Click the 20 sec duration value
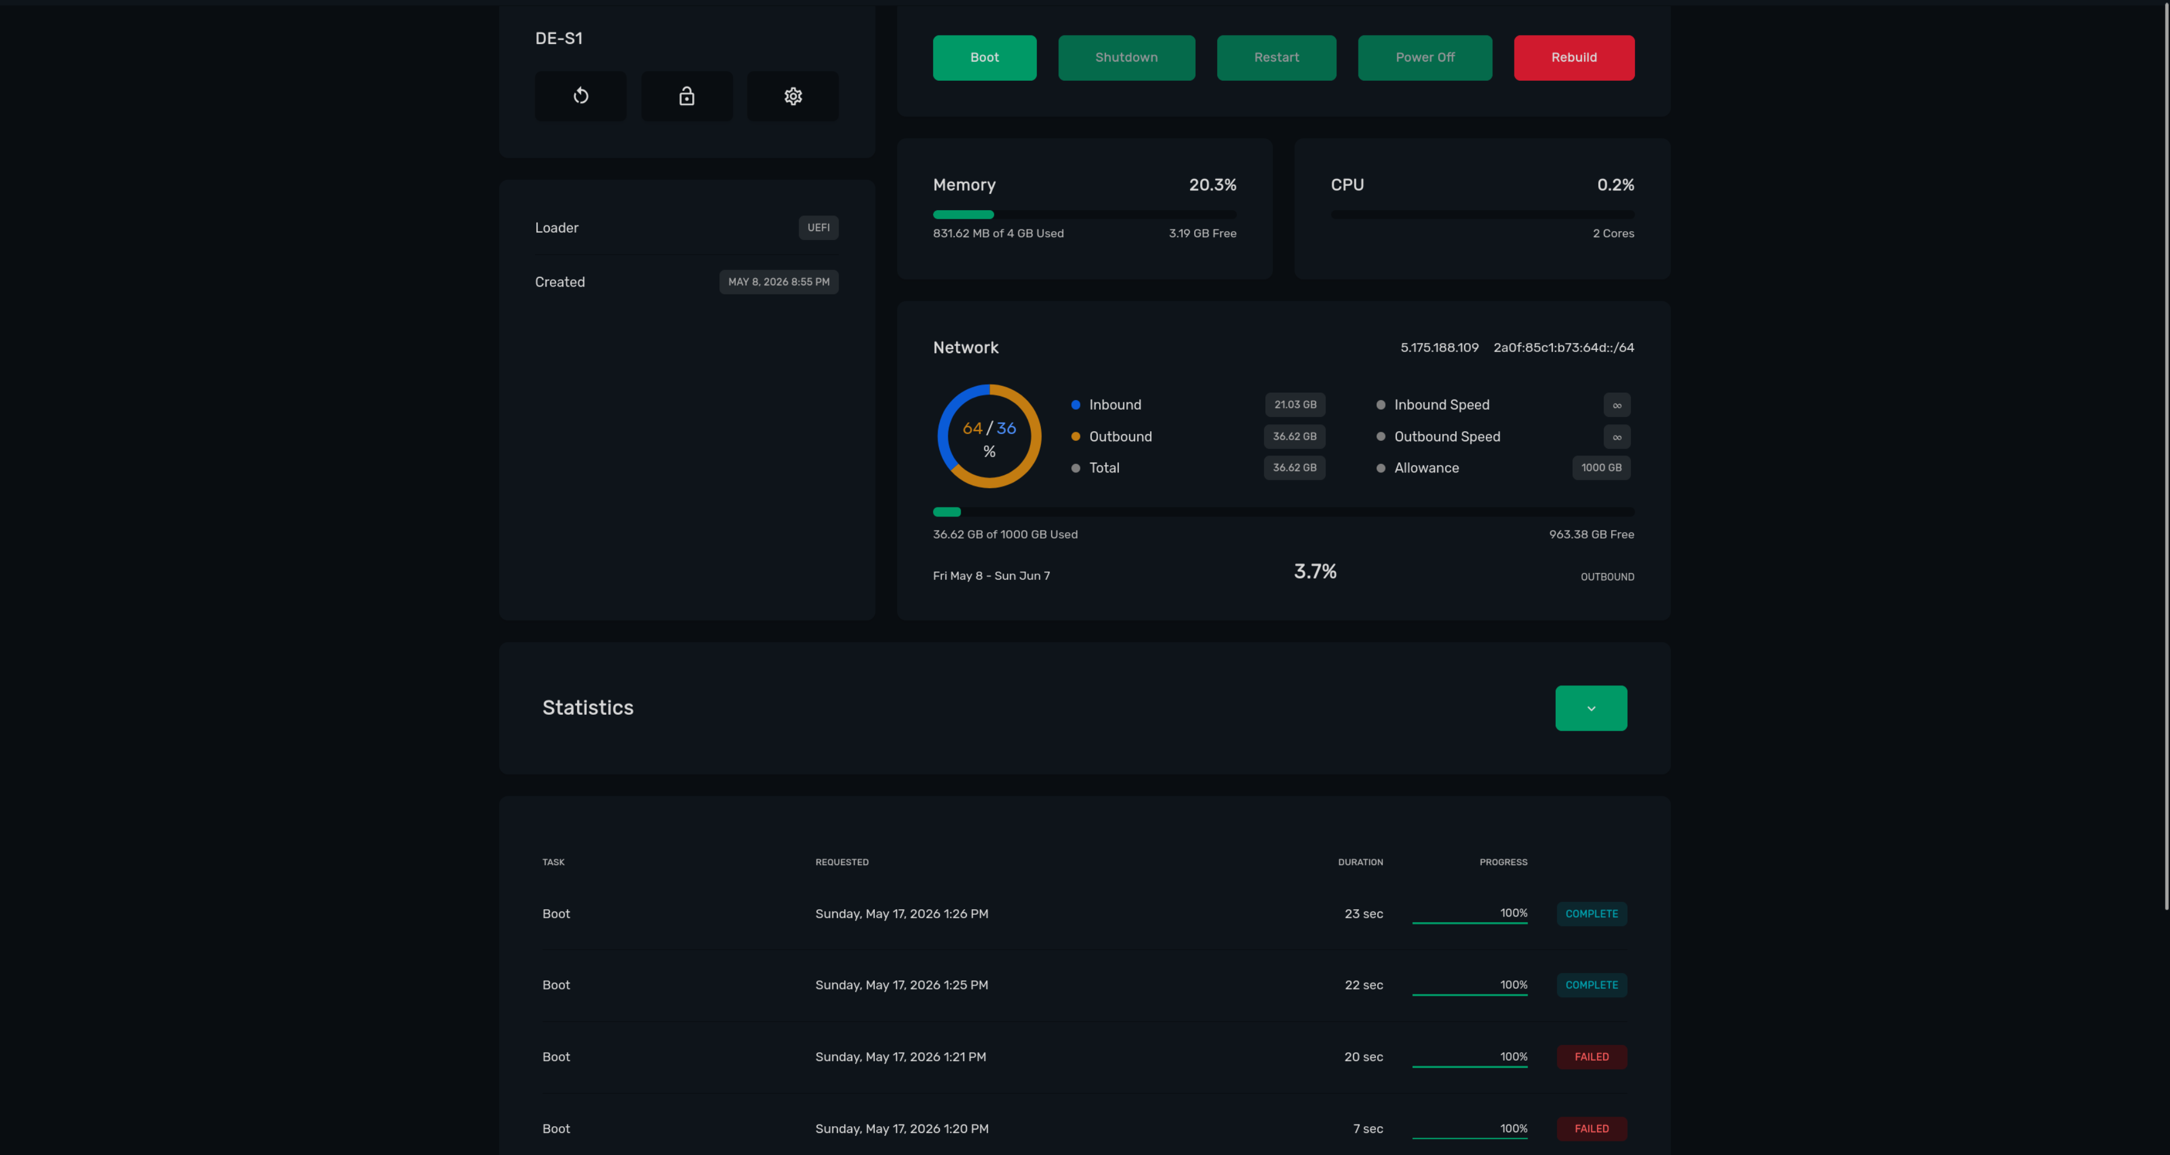This screenshot has height=1155, width=2170. pyautogui.click(x=1364, y=1057)
